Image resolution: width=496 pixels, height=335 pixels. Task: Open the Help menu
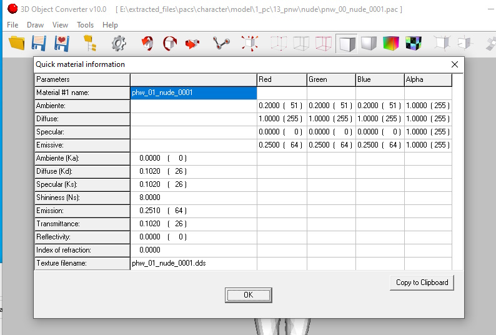(x=110, y=25)
